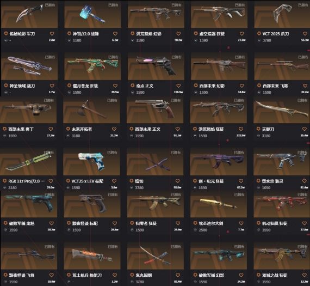Favorite the VCT 2025 爪刀 heart icon

tap(305, 34)
